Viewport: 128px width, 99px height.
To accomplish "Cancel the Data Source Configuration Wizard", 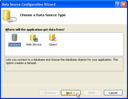I will 113,93.
